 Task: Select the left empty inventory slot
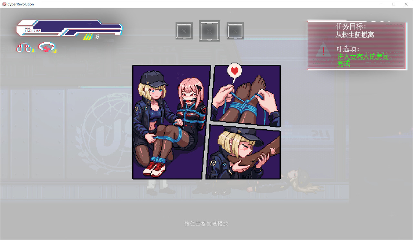[184, 31]
